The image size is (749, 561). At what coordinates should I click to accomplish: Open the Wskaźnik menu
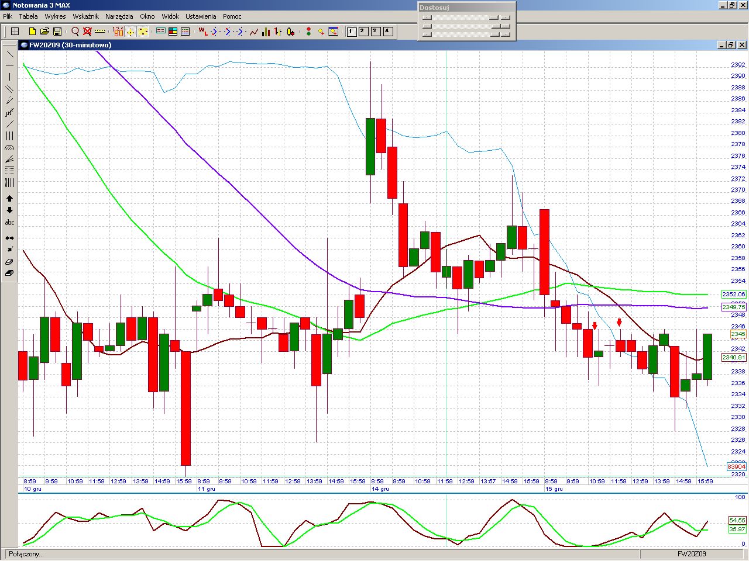coord(85,16)
